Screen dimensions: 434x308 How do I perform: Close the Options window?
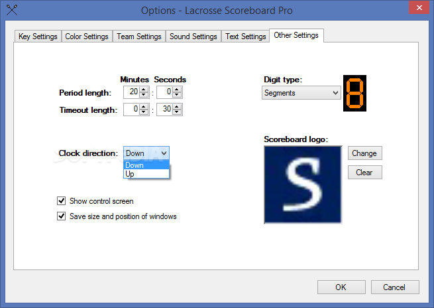tap(419, 7)
